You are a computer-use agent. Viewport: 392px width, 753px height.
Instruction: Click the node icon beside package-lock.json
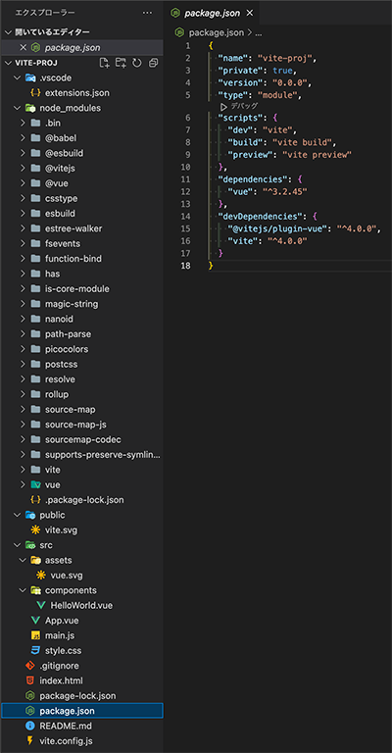click(30, 695)
